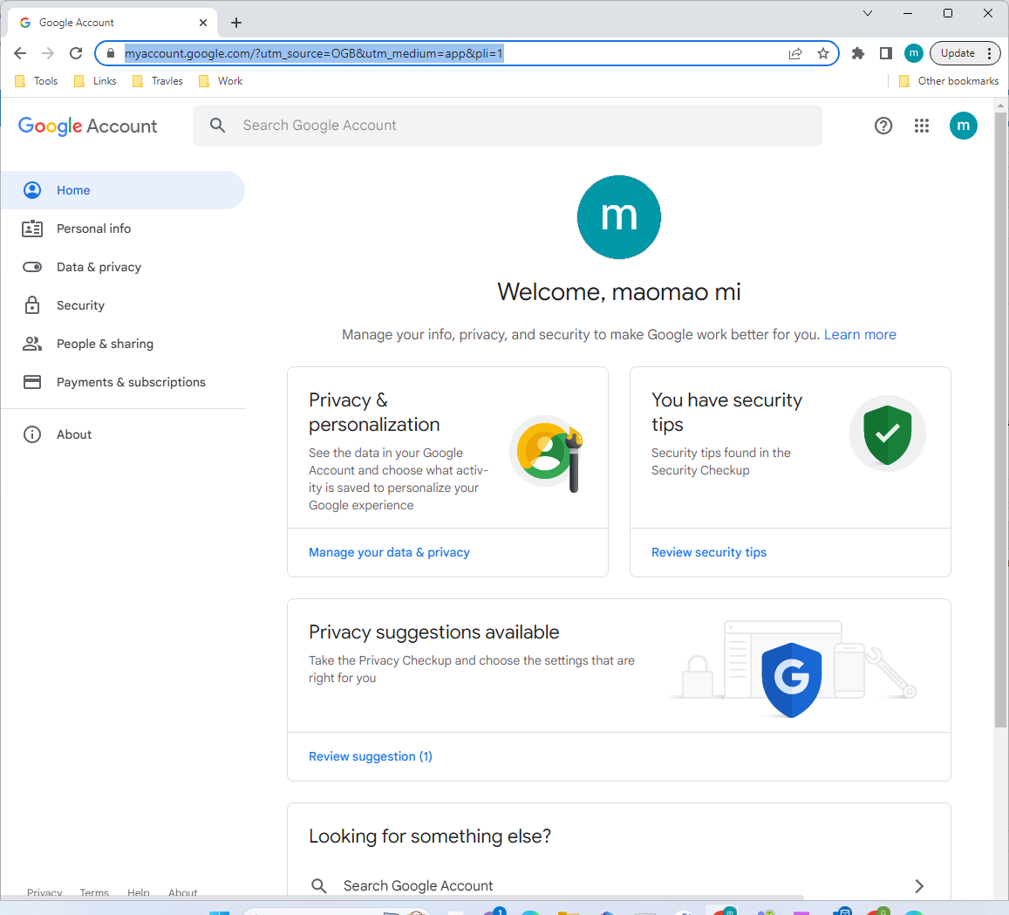
Task: Go back using the browser back arrow
Action: click(x=20, y=53)
